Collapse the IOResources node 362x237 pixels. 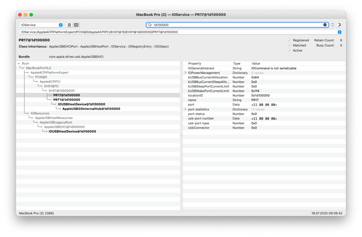[28, 113]
